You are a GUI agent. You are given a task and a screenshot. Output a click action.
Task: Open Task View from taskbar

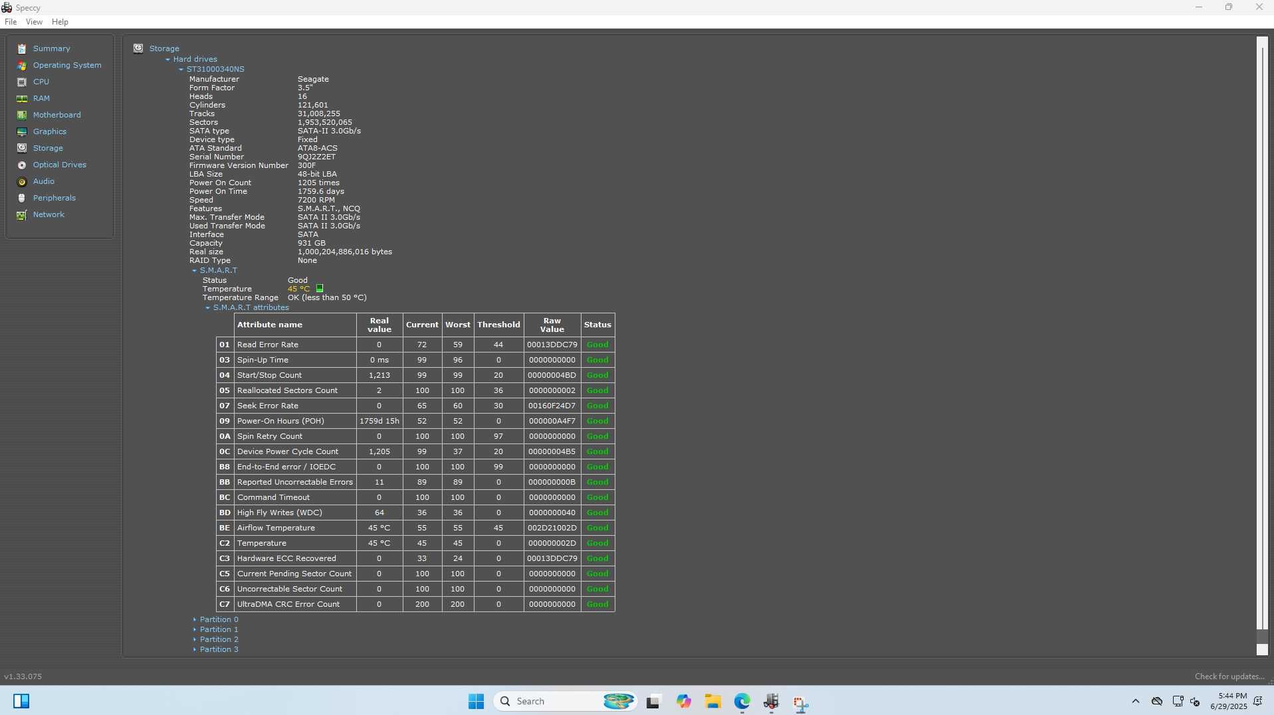(653, 701)
